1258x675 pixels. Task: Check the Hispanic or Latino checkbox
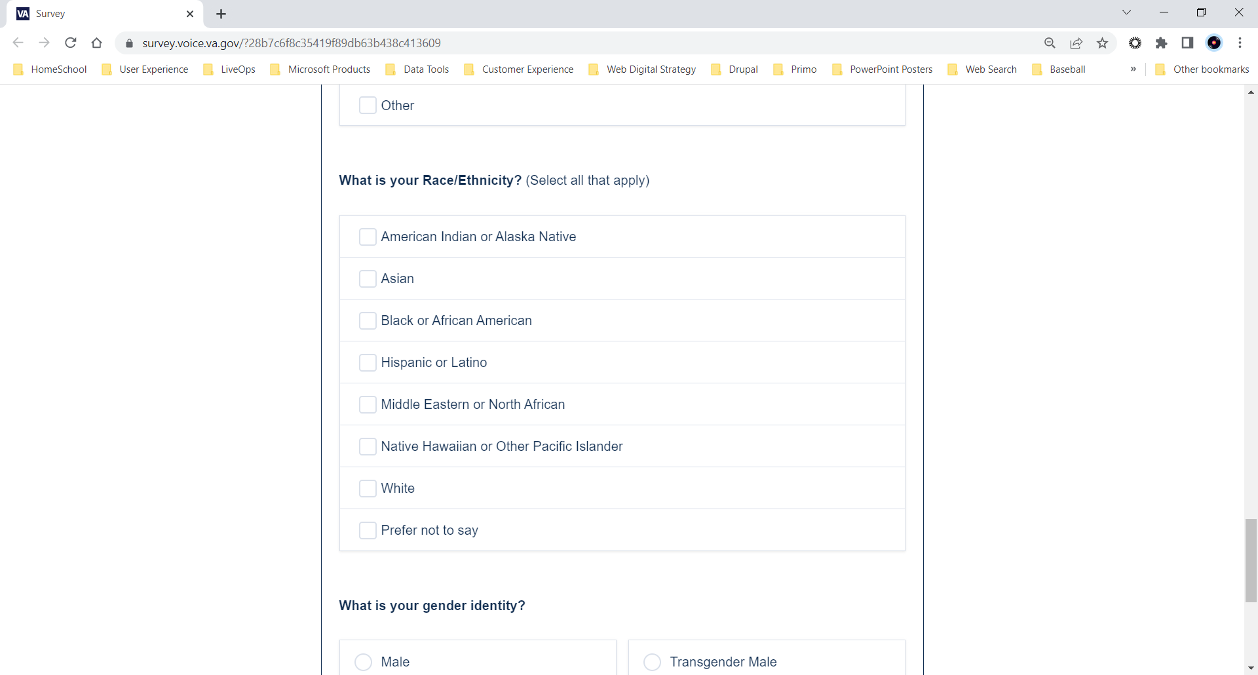point(368,362)
